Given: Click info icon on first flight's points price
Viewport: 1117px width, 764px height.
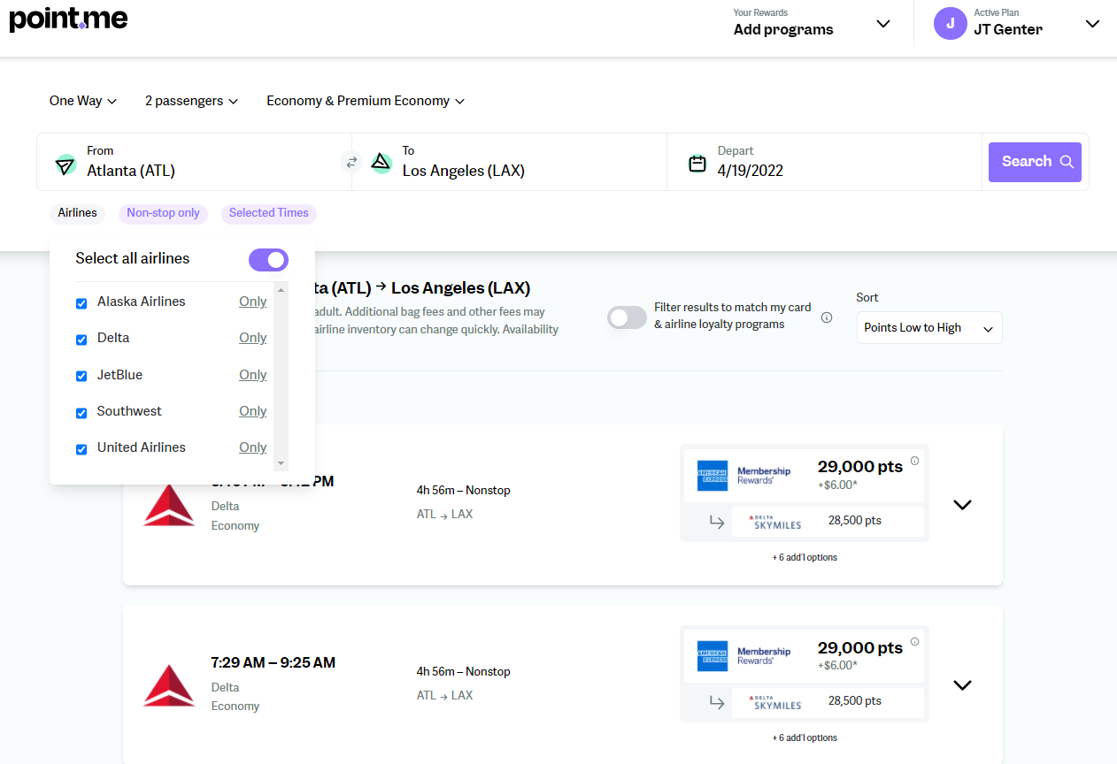Looking at the screenshot, I should [x=914, y=461].
